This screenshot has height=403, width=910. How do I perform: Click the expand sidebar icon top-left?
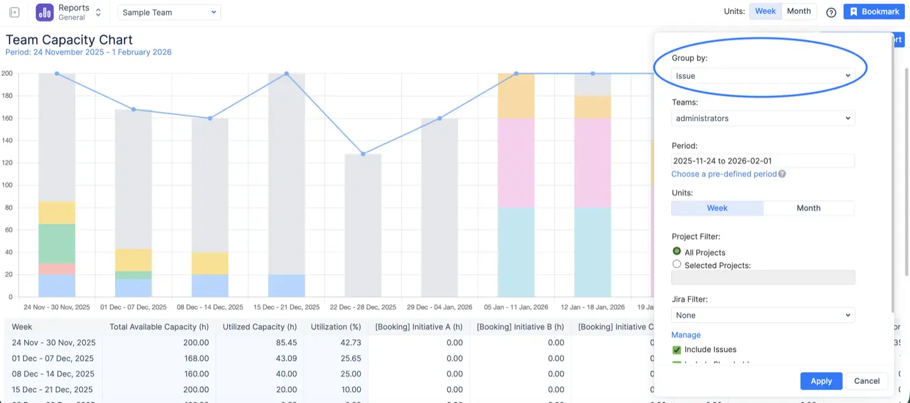pyautogui.click(x=14, y=11)
